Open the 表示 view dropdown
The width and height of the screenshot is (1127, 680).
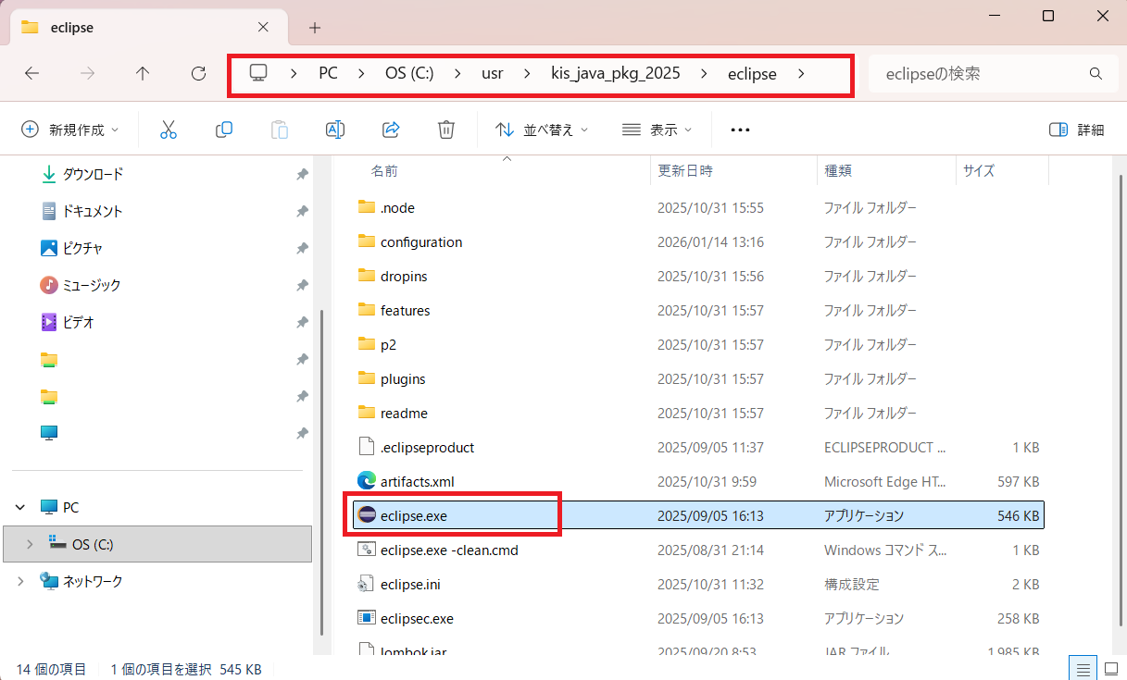pos(657,130)
